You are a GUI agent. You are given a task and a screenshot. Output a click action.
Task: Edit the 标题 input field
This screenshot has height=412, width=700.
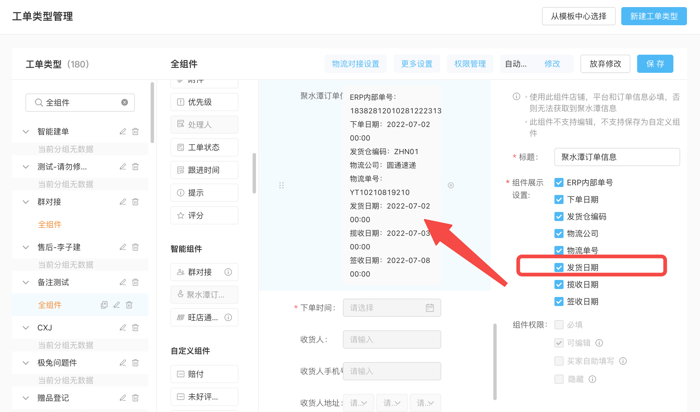click(617, 157)
